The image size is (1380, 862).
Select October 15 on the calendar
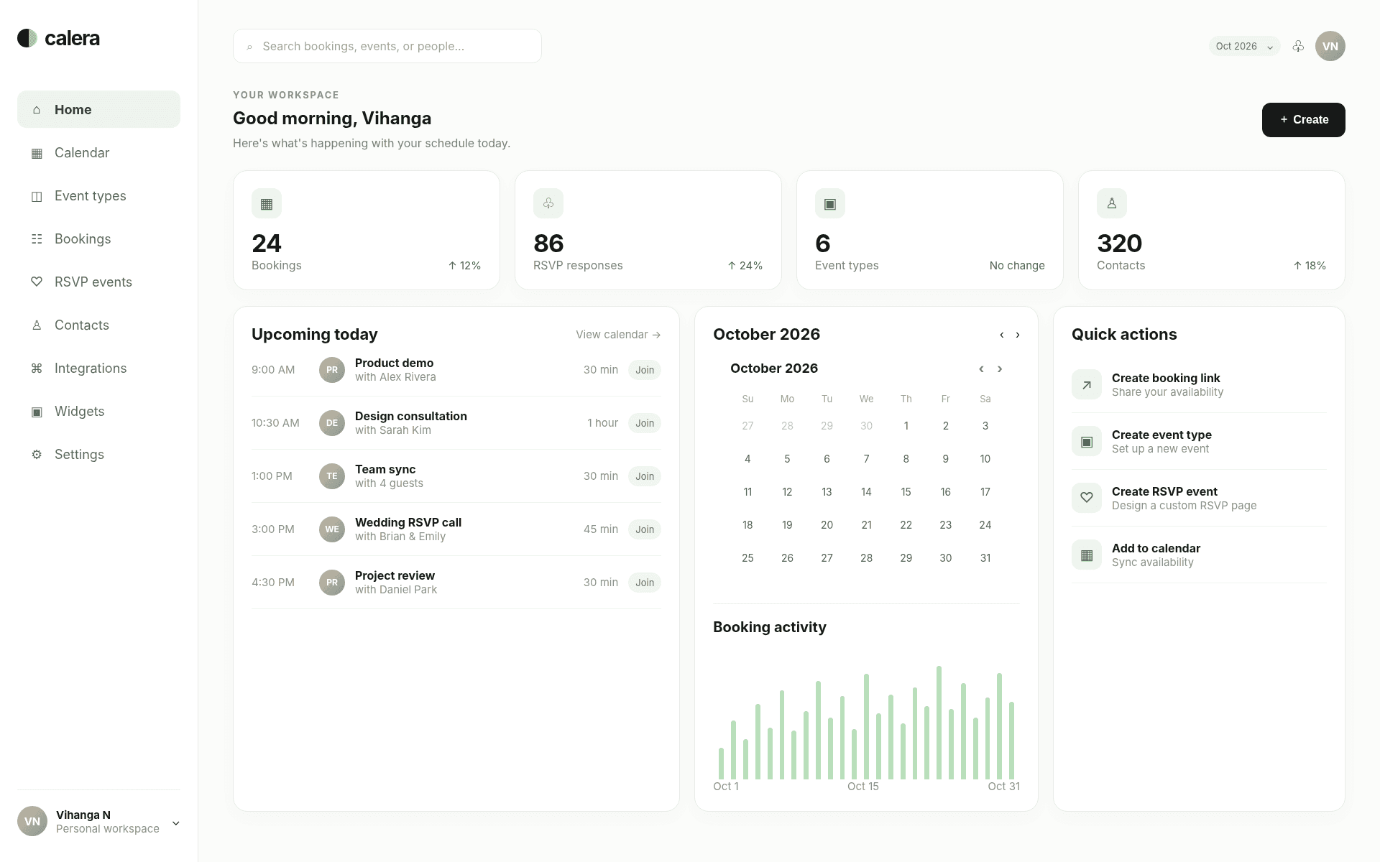coord(906,492)
